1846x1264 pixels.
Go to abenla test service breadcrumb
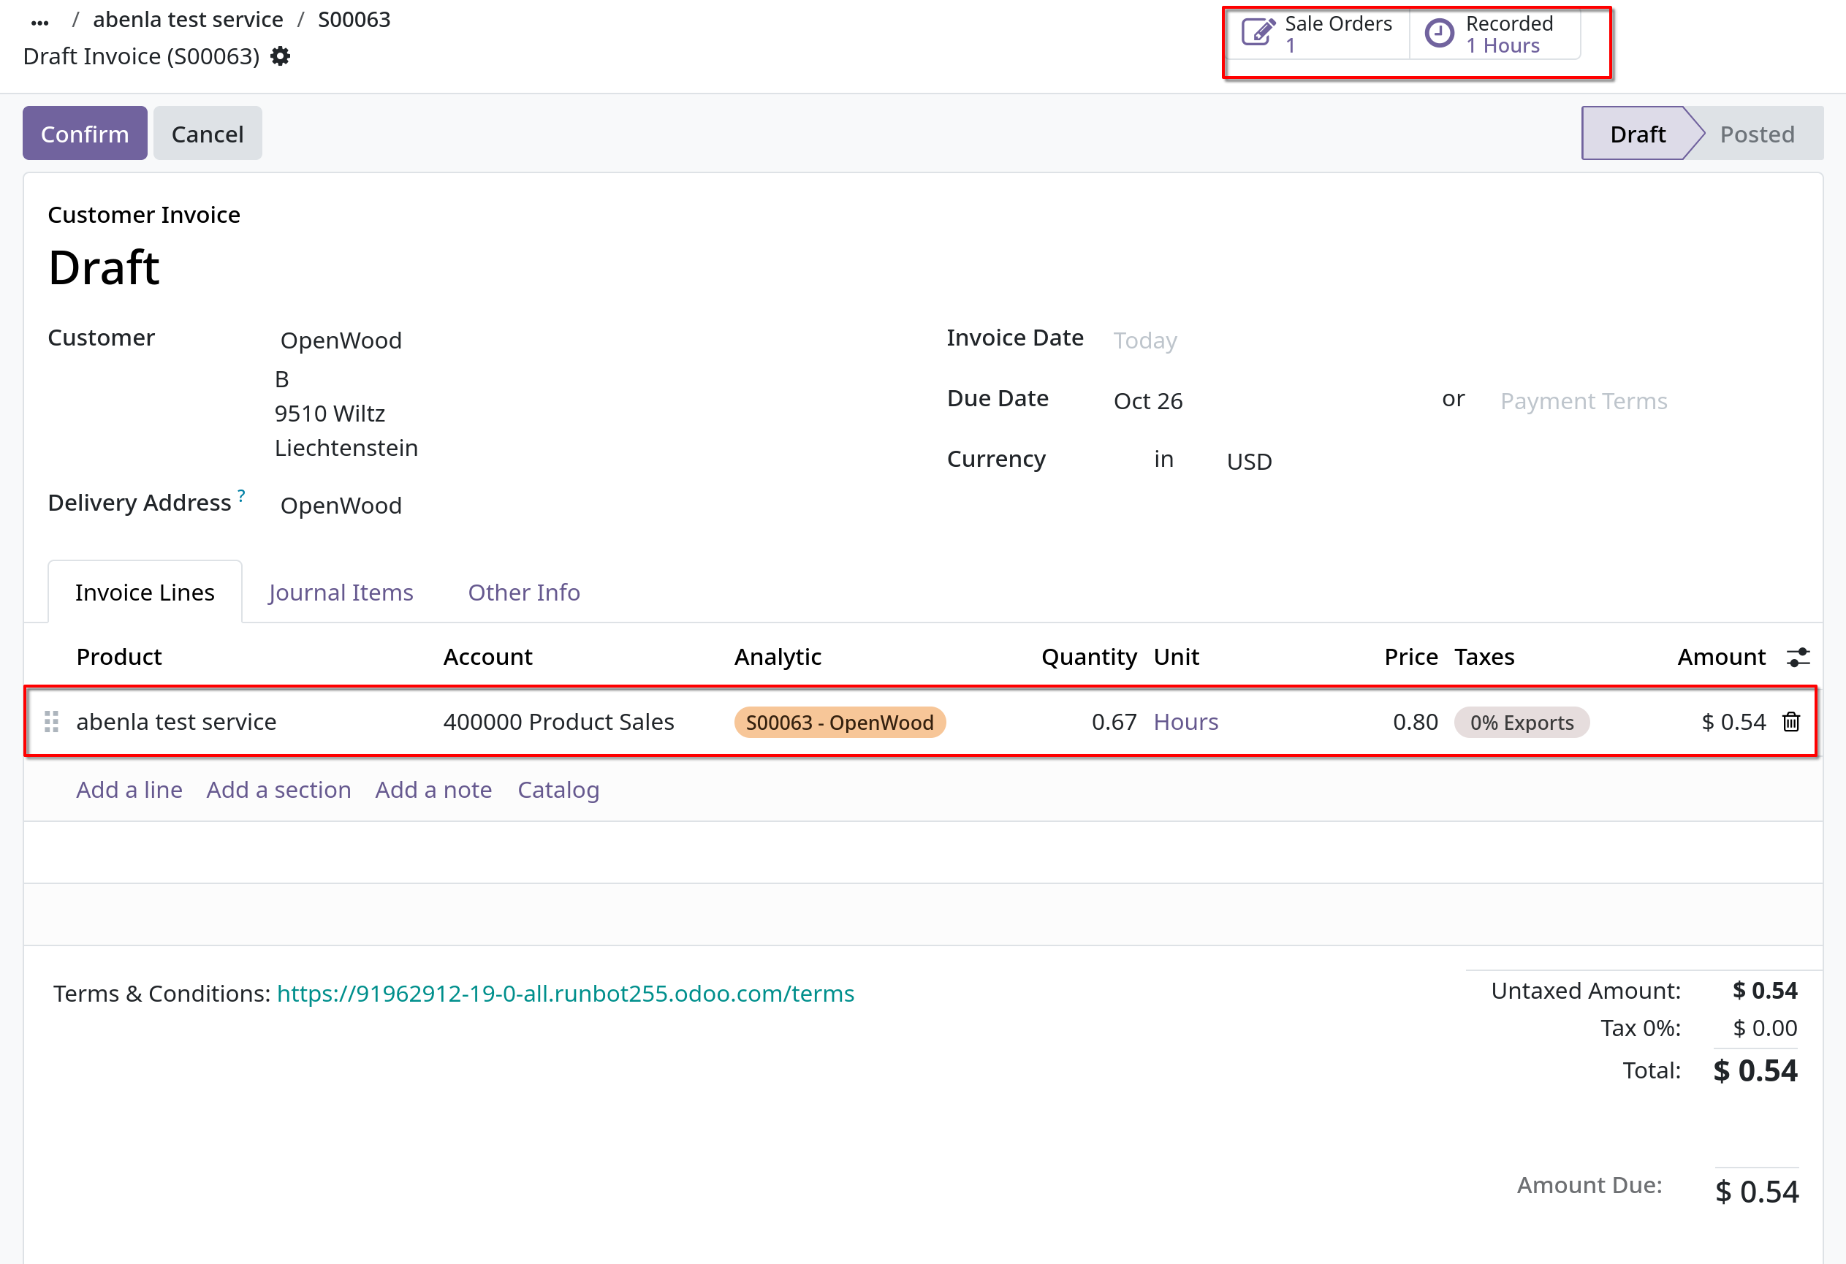pos(189,19)
